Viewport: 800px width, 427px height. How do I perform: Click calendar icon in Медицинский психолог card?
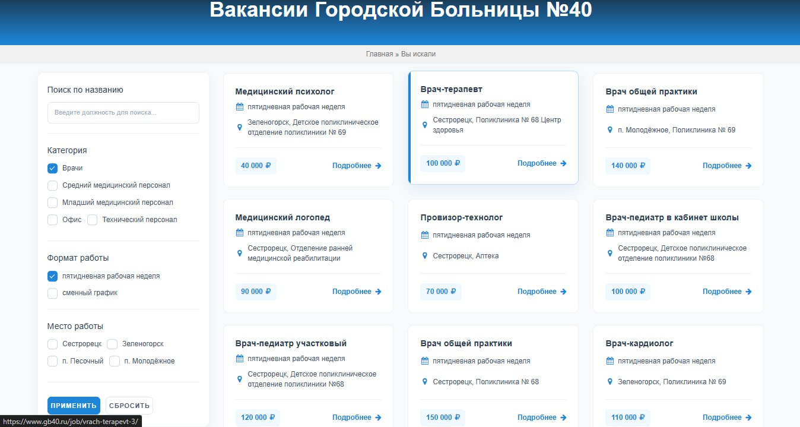pos(240,107)
